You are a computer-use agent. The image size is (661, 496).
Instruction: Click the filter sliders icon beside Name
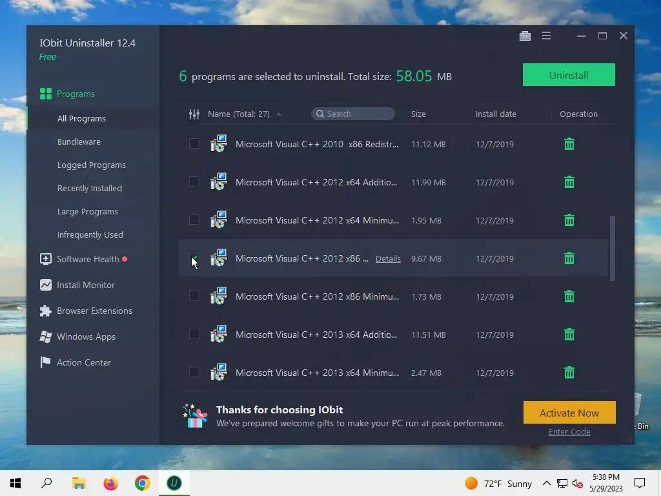pos(194,114)
